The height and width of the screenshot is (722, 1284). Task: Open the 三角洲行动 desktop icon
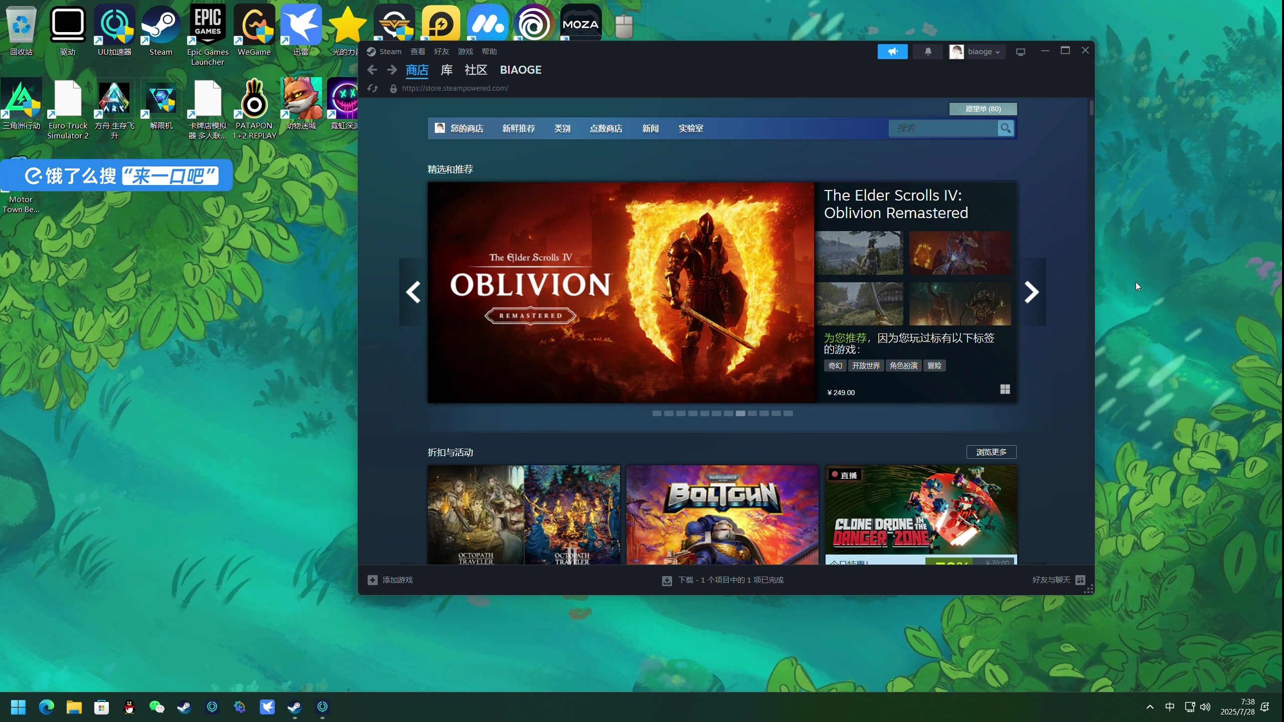(21, 104)
